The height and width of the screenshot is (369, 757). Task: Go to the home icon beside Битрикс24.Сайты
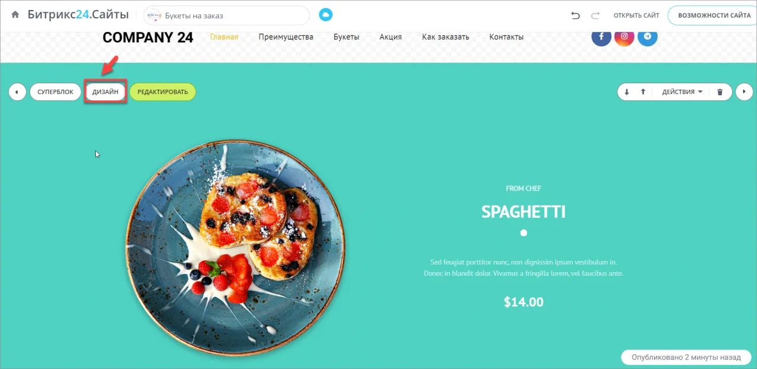click(15, 15)
